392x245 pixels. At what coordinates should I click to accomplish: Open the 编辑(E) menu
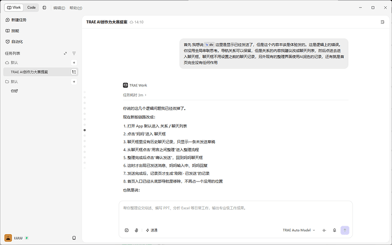pyautogui.click(x=59, y=8)
